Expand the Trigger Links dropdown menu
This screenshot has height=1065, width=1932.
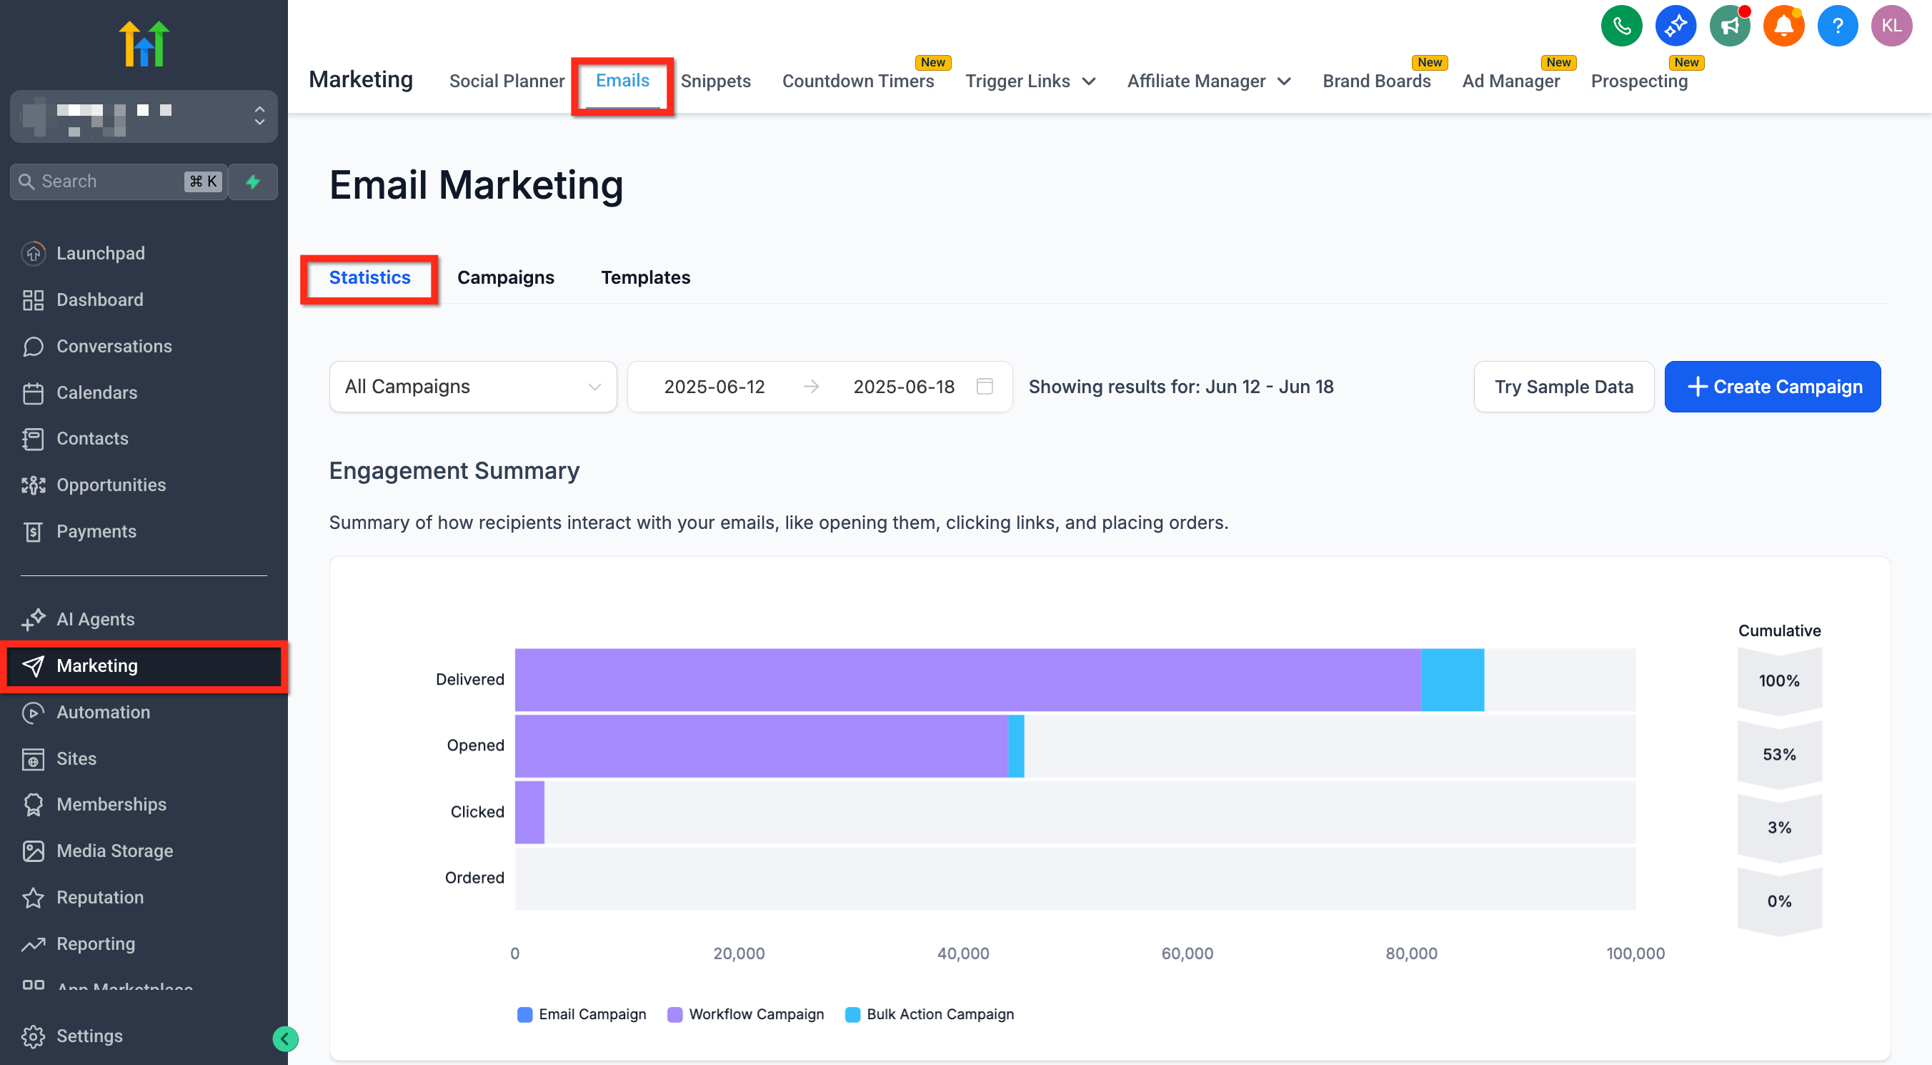tap(1030, 81)
